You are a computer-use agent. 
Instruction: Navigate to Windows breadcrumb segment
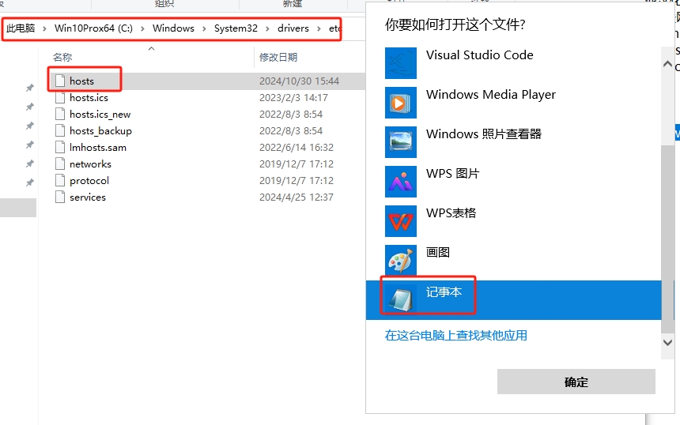pyautogui.click(x=173, y=28)
